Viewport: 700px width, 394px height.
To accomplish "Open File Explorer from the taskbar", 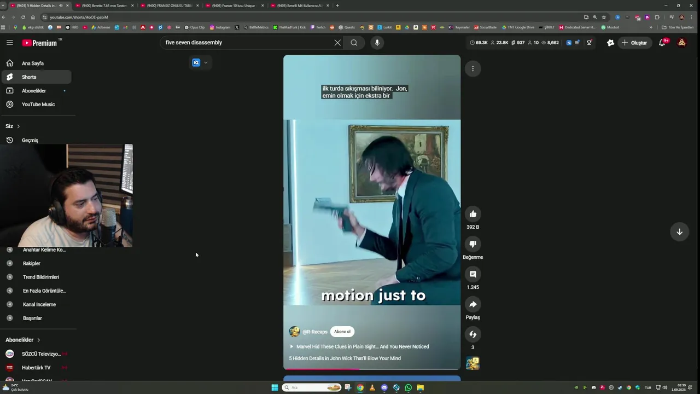I will click(421, 387).
